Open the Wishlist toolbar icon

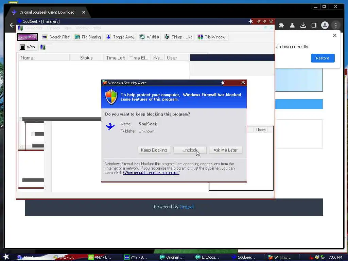[142, 37]
